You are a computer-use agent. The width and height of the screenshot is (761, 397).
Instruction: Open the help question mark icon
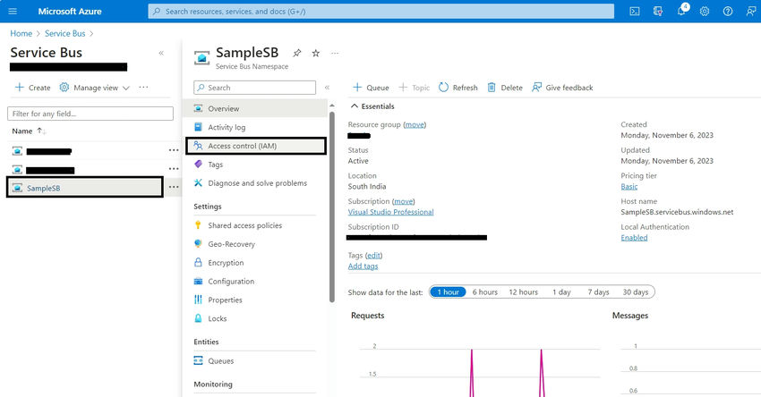pos(728,11)
